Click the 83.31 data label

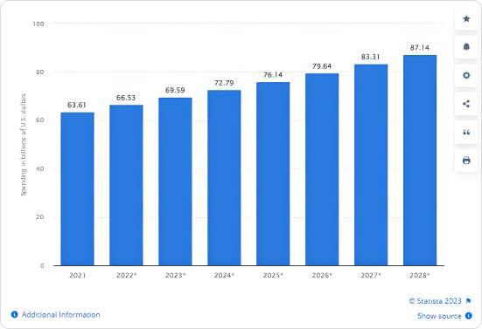click(x=370, y=57)
